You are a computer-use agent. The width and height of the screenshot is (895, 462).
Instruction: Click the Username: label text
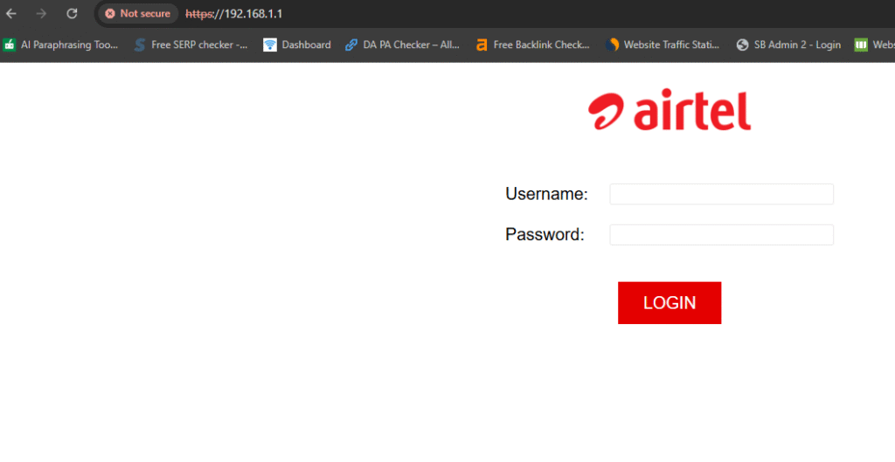546,194
